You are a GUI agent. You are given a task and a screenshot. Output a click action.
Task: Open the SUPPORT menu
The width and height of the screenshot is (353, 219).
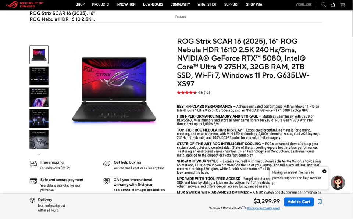tap(231, 4)
